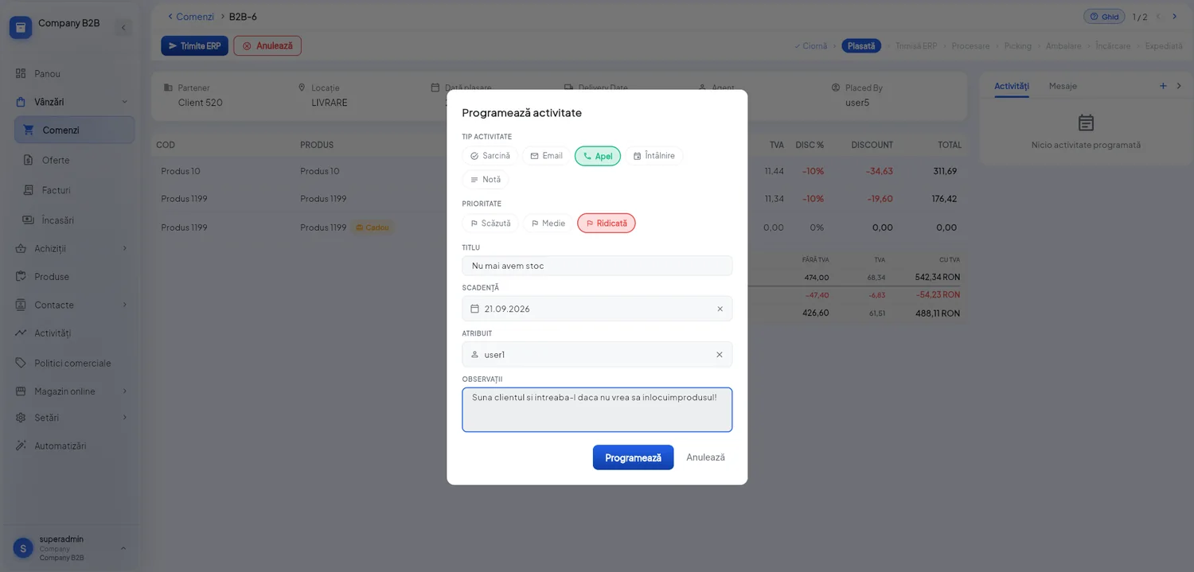Select the Întâlnire activity type
The height and width of the screenshot is (572, 1194).
(654, 156)
